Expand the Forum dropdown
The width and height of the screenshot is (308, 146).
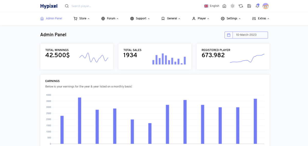(110, 18)
